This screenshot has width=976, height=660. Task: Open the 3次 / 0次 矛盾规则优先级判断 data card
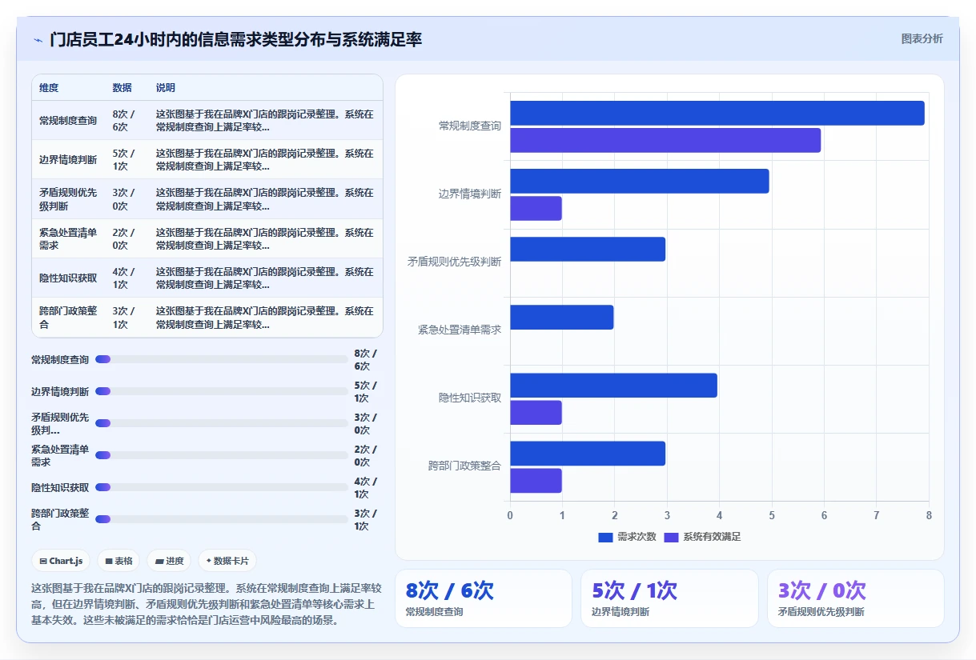(856, 598)
